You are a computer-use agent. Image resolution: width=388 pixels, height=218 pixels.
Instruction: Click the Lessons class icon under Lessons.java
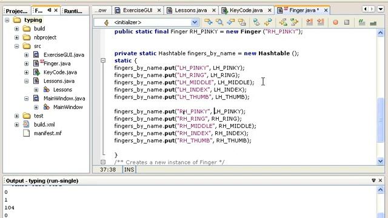(x=46, y=90)
